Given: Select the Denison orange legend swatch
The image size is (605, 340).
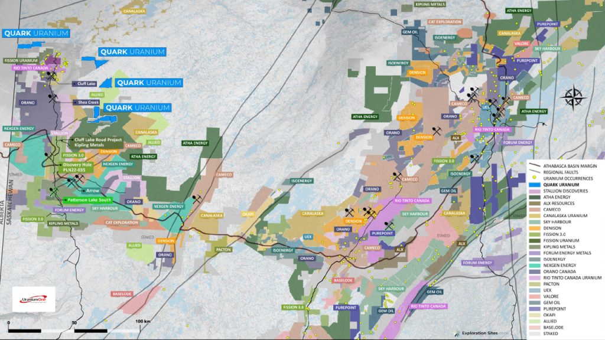Looking at the screenshot, I should pyautogui.click(x=534, y=228).
